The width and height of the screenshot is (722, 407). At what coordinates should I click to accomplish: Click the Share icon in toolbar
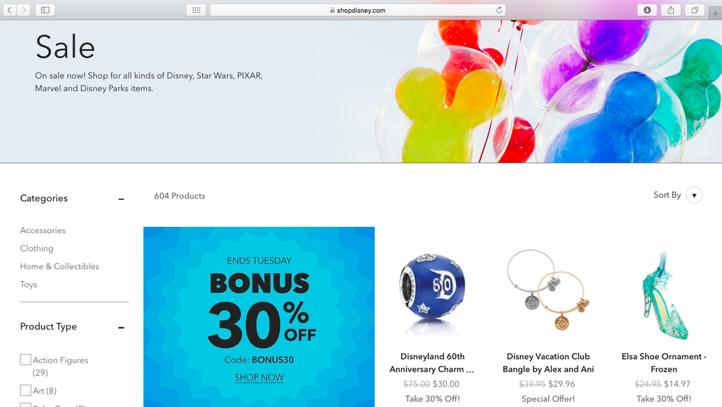(671, 10)
